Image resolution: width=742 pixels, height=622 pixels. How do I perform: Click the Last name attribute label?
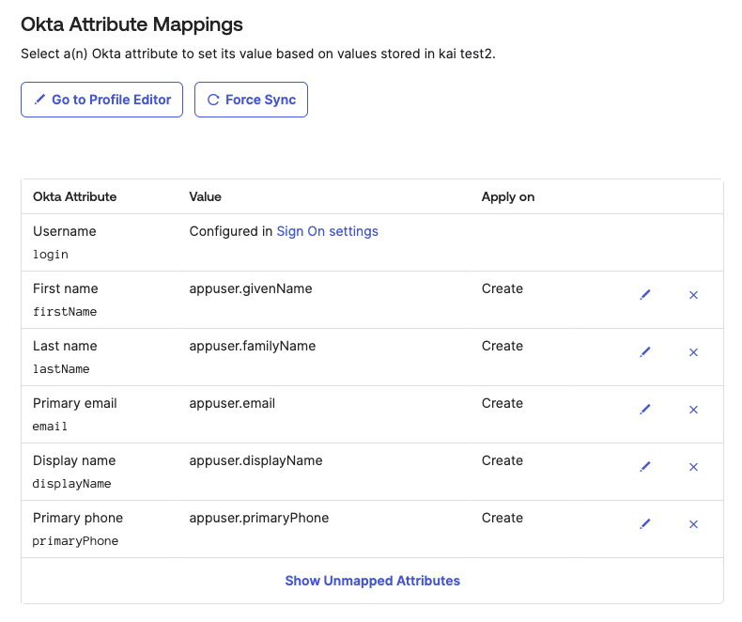point(66,346)
